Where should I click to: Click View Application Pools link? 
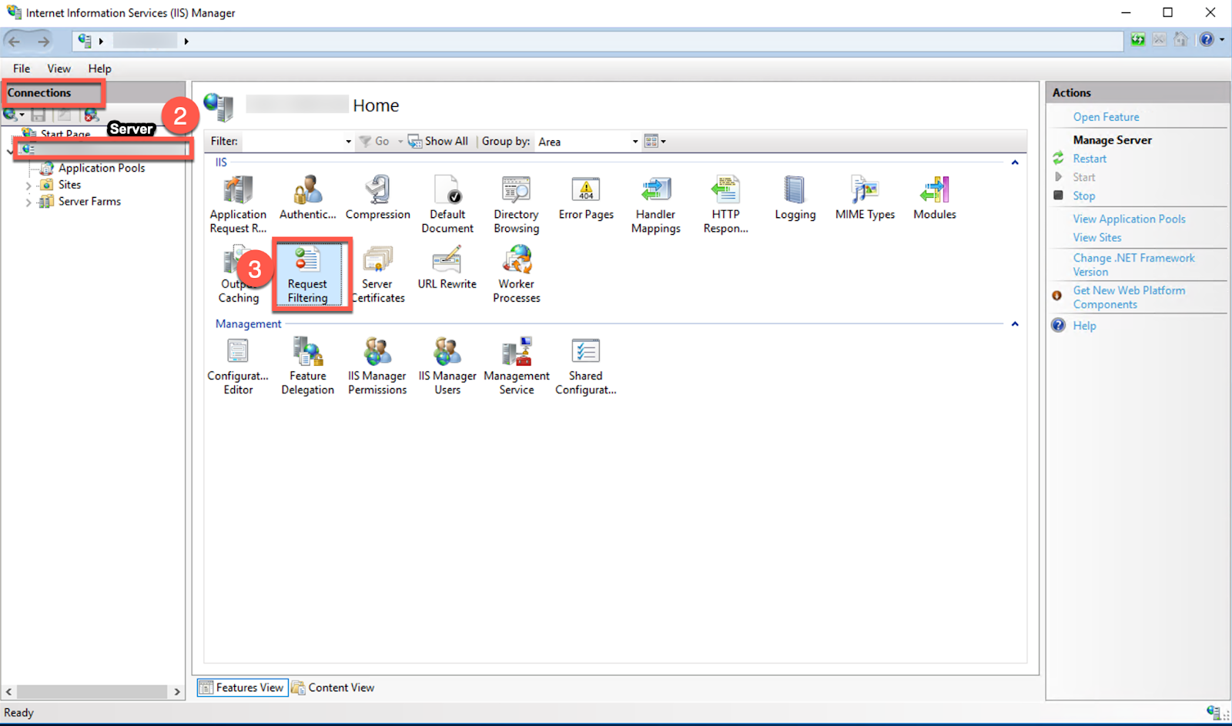pos(1129,219)
